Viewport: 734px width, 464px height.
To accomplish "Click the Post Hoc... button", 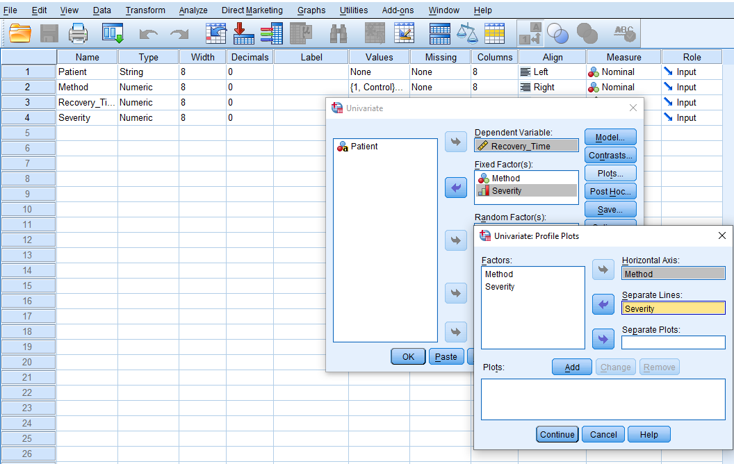I will click(610, 191).
